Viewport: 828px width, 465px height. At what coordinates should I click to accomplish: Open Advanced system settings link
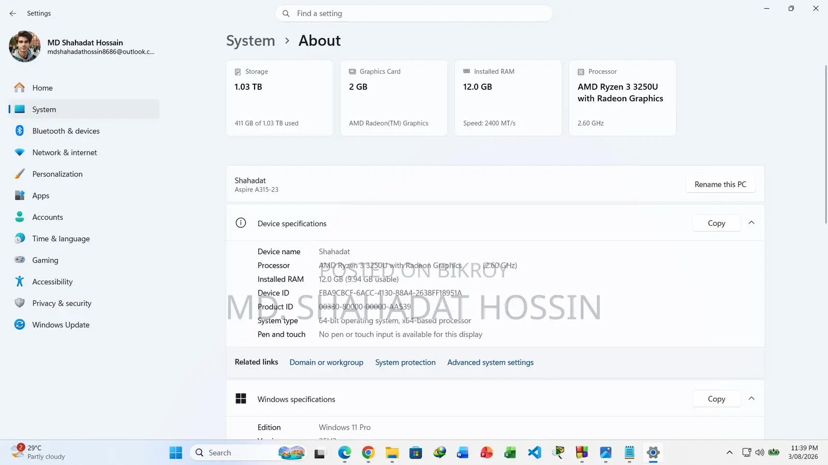(490, 363)
